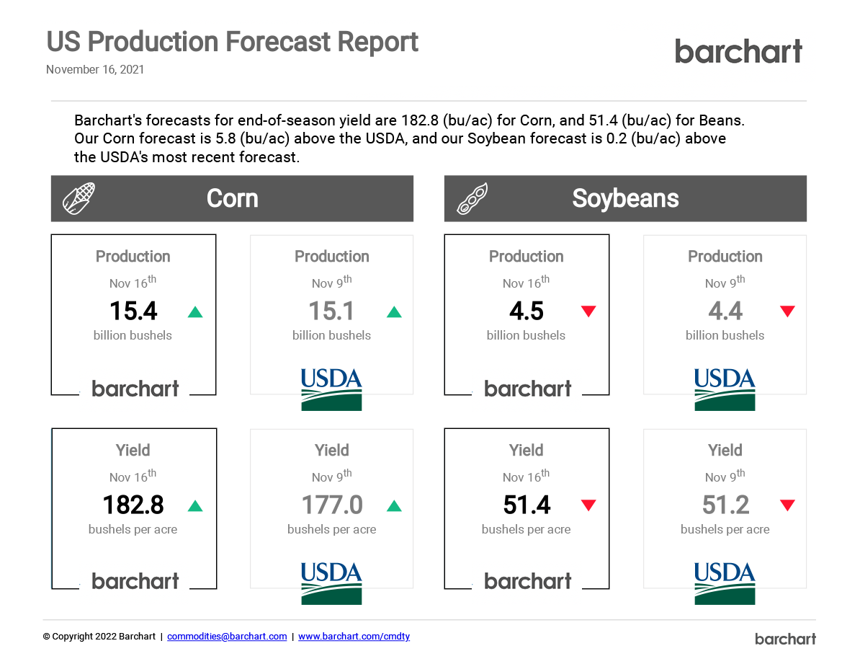Click the corn cob icon
Screen dimensions: 860x664
click(x=79, y=198)
